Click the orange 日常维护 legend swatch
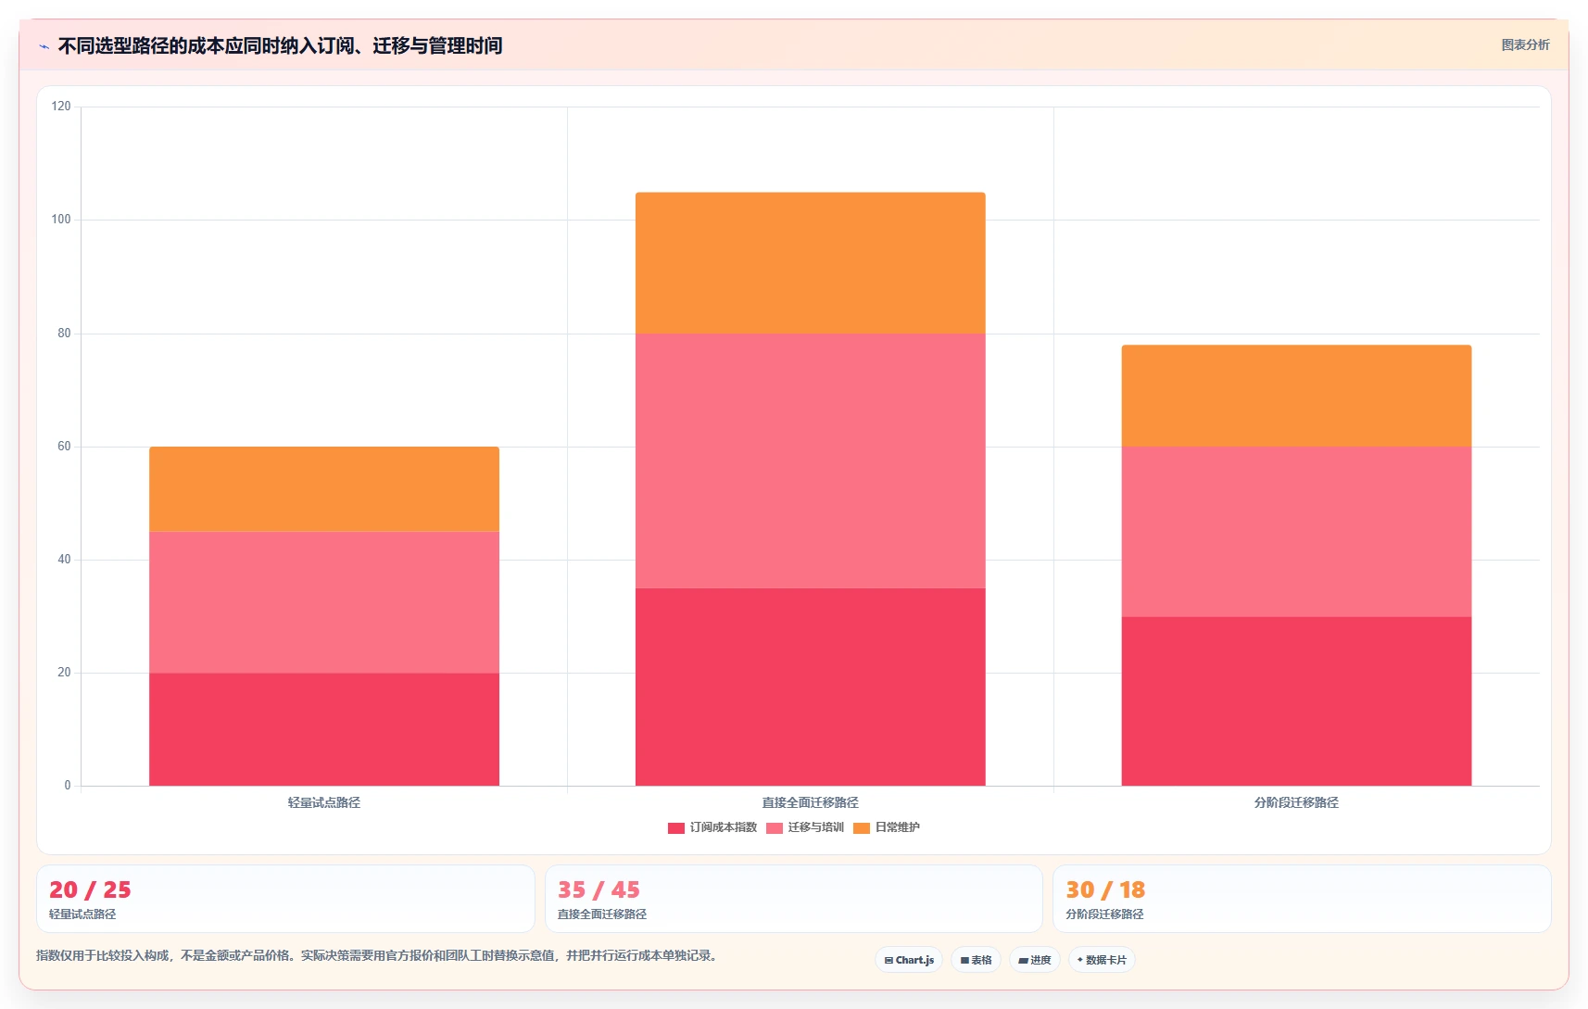Image resolution: width=1588 pixels, height=1009 pixels. tap(862, 828)
